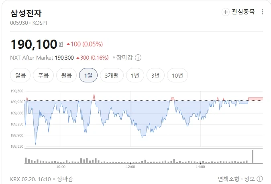The width and height of the screenshot is (271, 184).
Task: Select the 주봉 weekly candle tab
Action: (x=43, y=75)
